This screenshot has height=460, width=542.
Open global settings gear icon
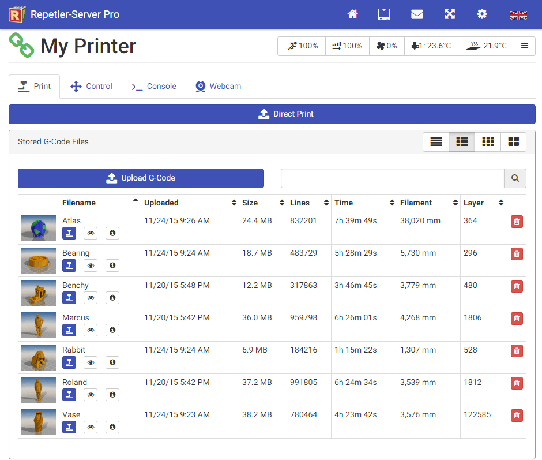point(482,14)
